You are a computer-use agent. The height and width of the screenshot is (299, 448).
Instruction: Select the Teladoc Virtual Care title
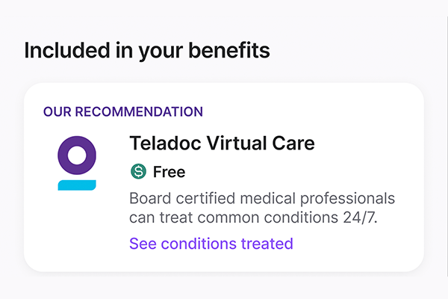[222, 143]
